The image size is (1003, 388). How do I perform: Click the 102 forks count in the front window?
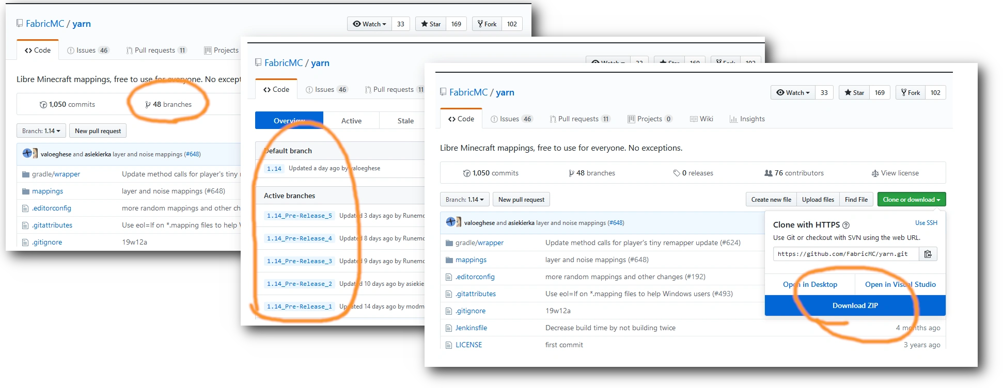pos(935,93)
